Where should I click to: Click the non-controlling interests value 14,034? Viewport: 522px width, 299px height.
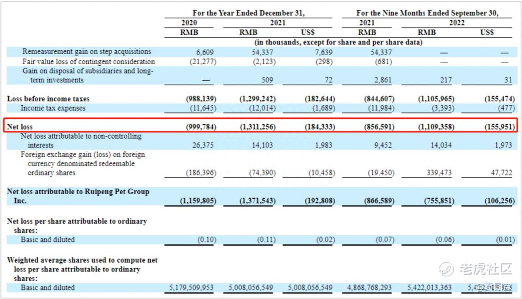(441, 145)
